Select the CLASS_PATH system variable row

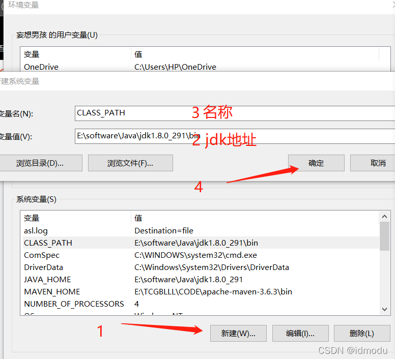point(201,243)
